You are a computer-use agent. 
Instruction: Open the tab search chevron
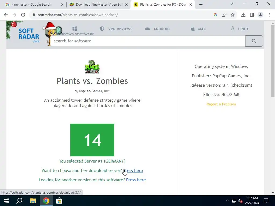coord(232,4)
